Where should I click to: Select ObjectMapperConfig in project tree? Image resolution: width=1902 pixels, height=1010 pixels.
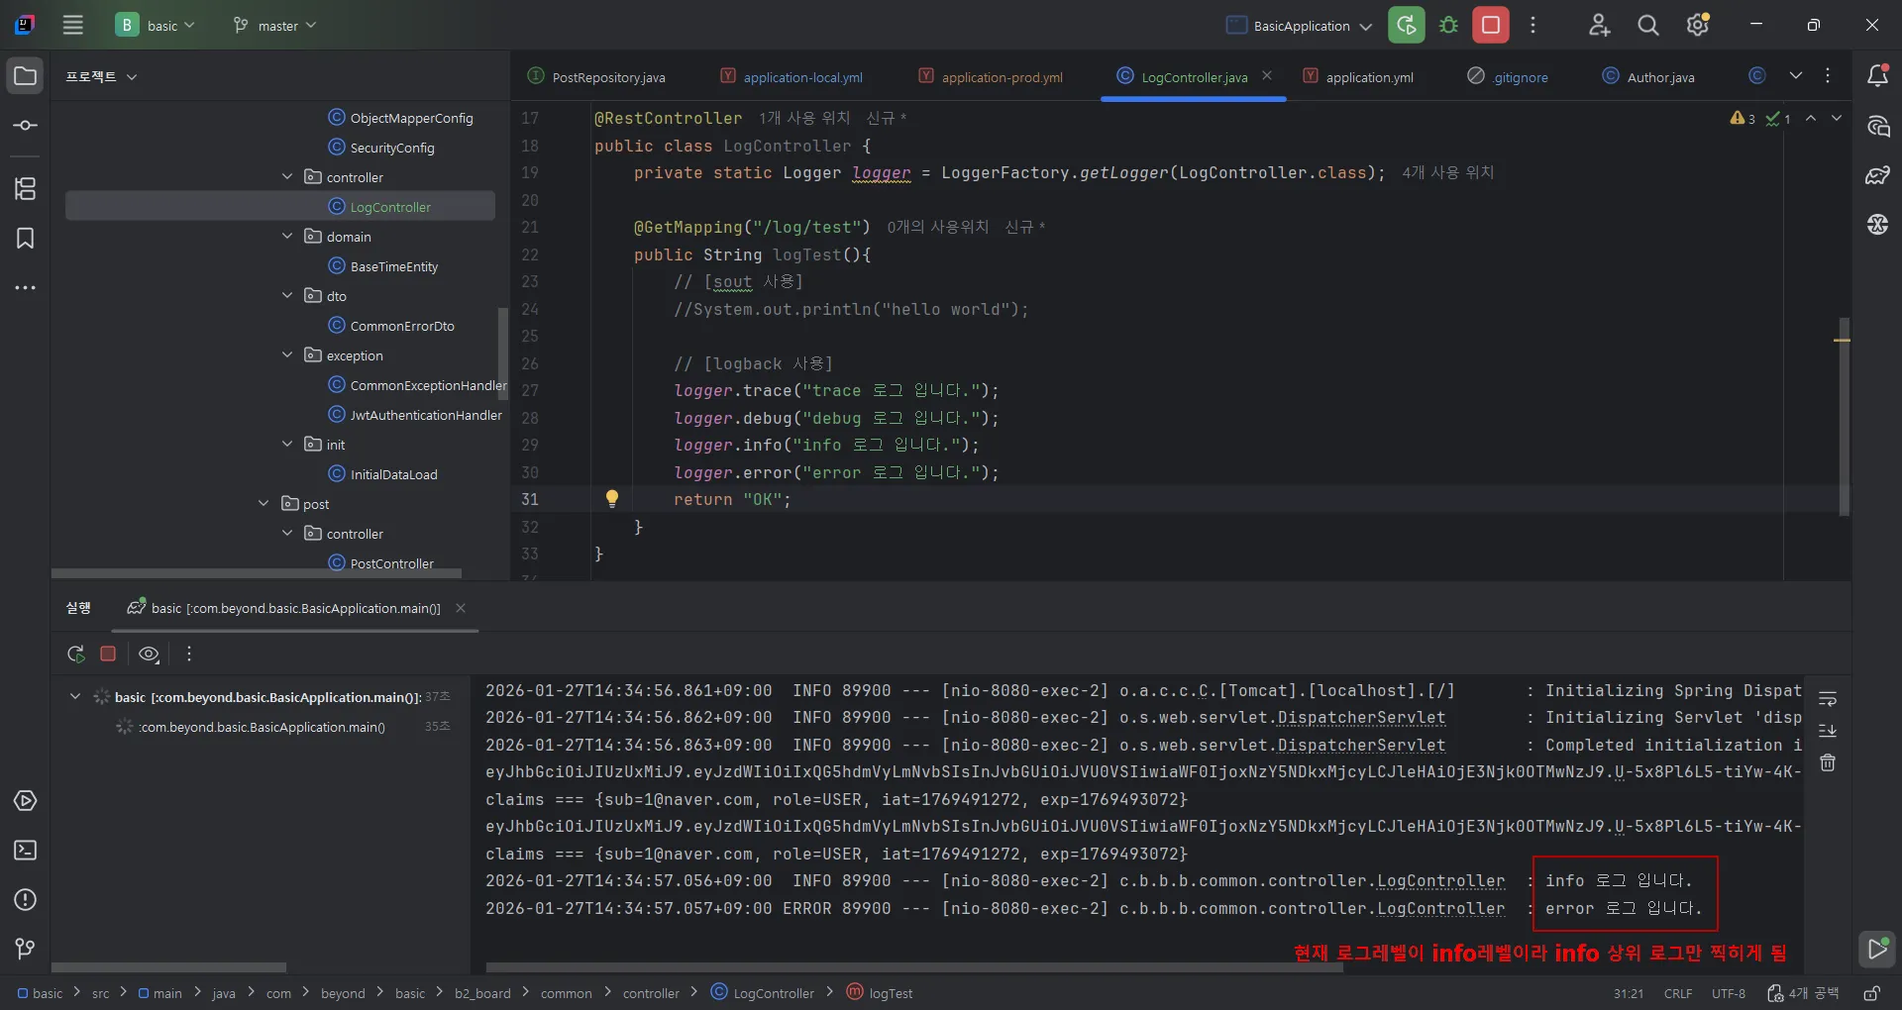(400, 118)
